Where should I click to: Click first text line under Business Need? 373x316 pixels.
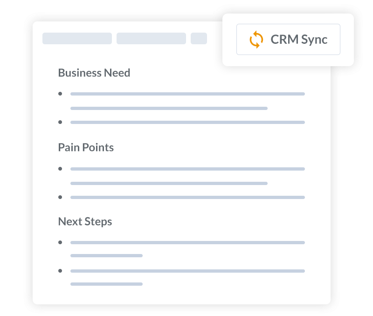tap(187, 94)
